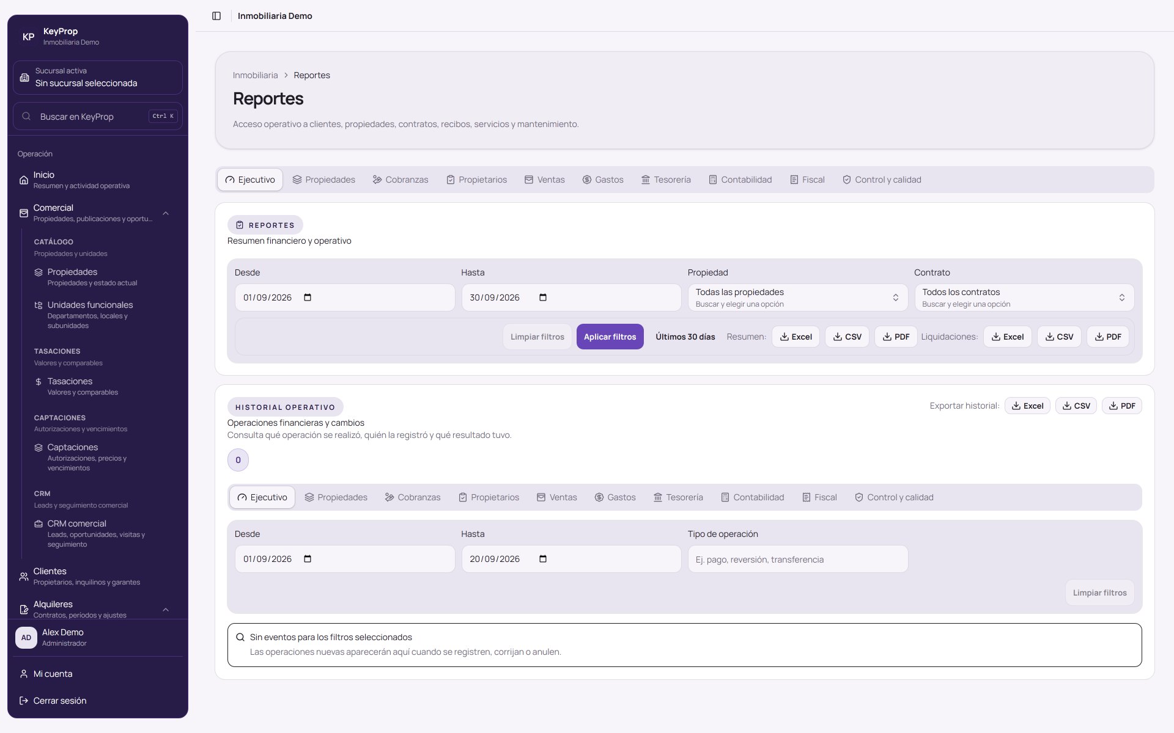Download Liquidaciones as PDF
Screen dimensions: 1174x733
click(1107, 337)
